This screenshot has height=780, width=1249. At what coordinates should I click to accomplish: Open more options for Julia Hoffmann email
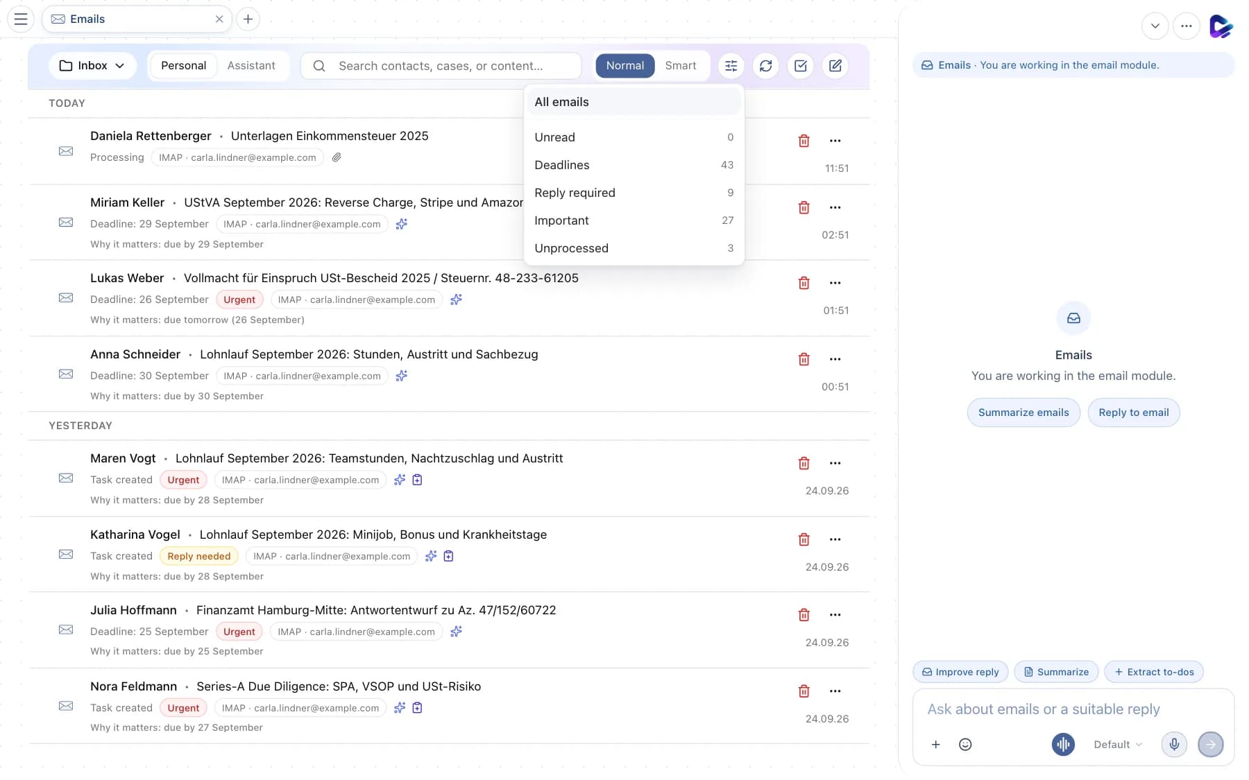[835, 615]
